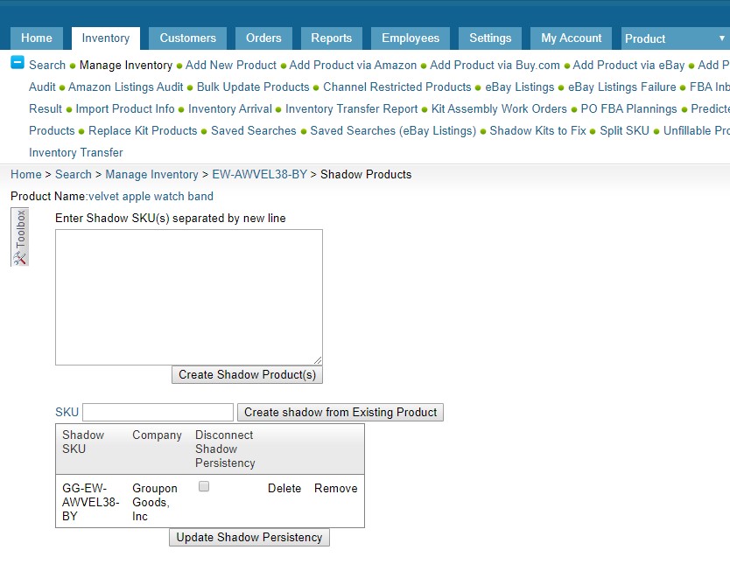The width and height of the screenshot is (730, 564).
Task: Open Import Product Info
Action: coord(125,108)
